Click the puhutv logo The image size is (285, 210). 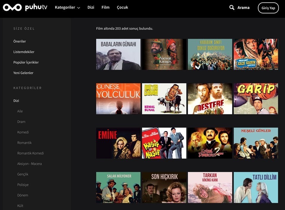(x=25, y=8)
